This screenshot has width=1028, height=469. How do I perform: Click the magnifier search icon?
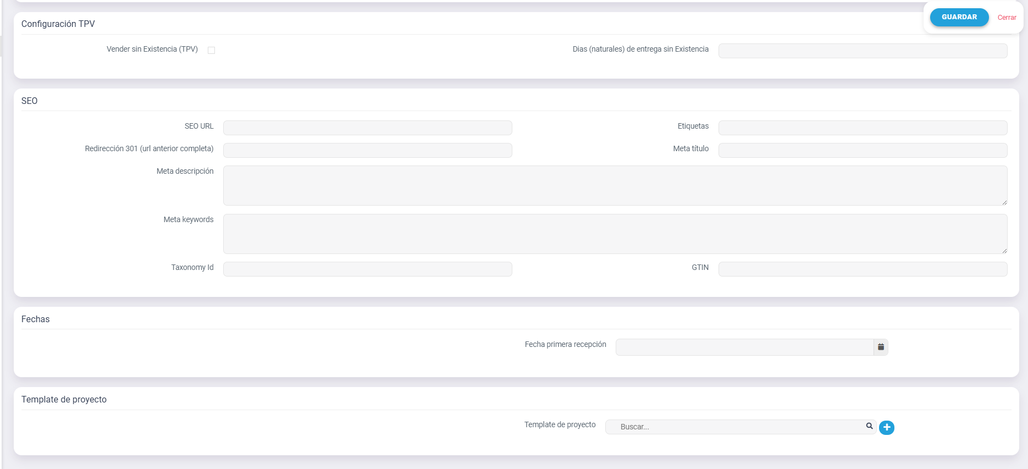tap(870, 426)
